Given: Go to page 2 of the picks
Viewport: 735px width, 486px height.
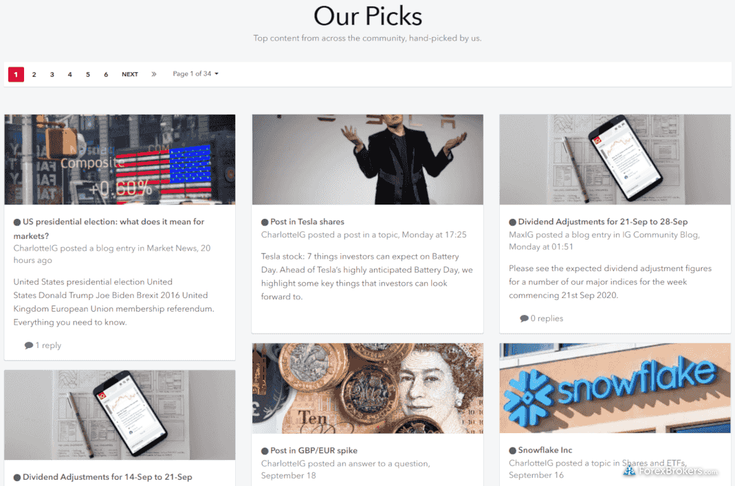Looking at the screenshot, I should point(34,74).
